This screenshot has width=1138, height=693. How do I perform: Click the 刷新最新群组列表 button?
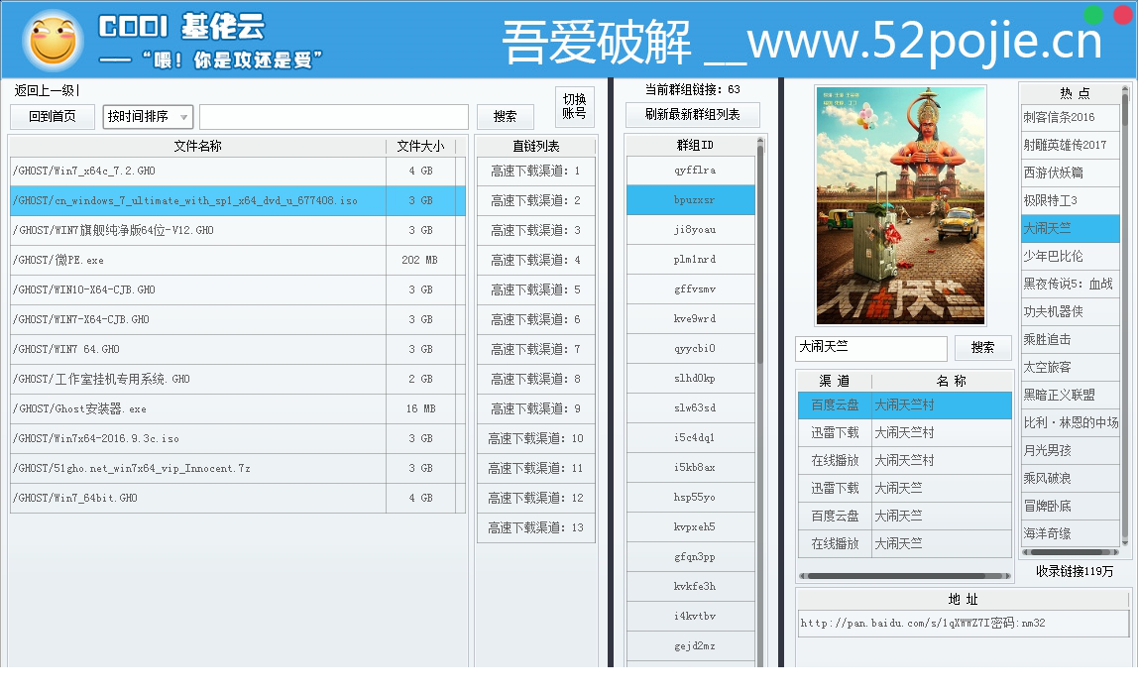[x=692, y=115]
